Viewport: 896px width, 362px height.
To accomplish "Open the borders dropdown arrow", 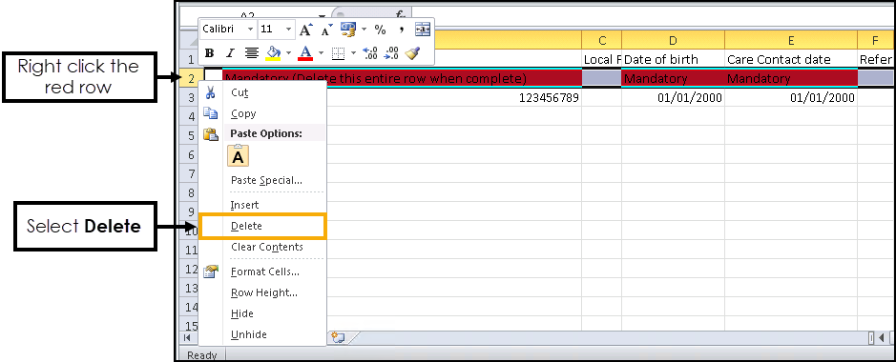I will point(353,53).
